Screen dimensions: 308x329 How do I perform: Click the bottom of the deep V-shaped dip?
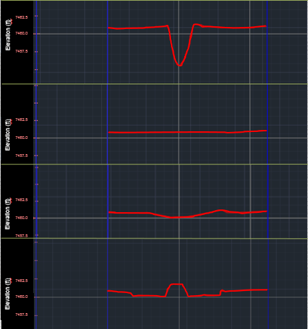(180, 65)
